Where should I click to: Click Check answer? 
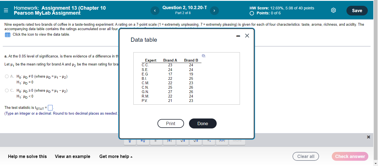[350, 156]
